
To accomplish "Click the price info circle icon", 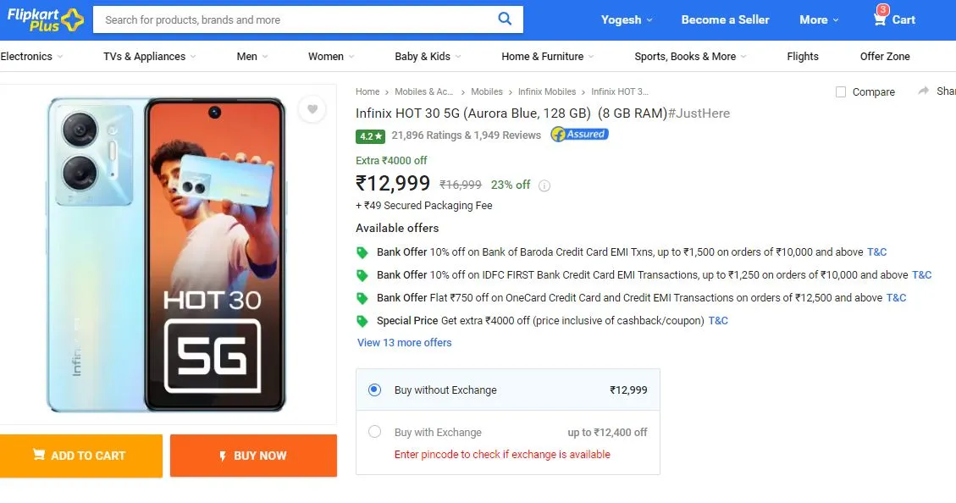I will 544,185.
